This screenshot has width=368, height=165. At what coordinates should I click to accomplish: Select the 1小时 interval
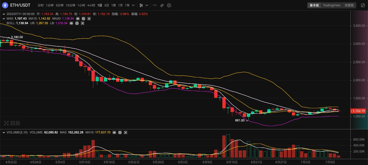[81, 5]
